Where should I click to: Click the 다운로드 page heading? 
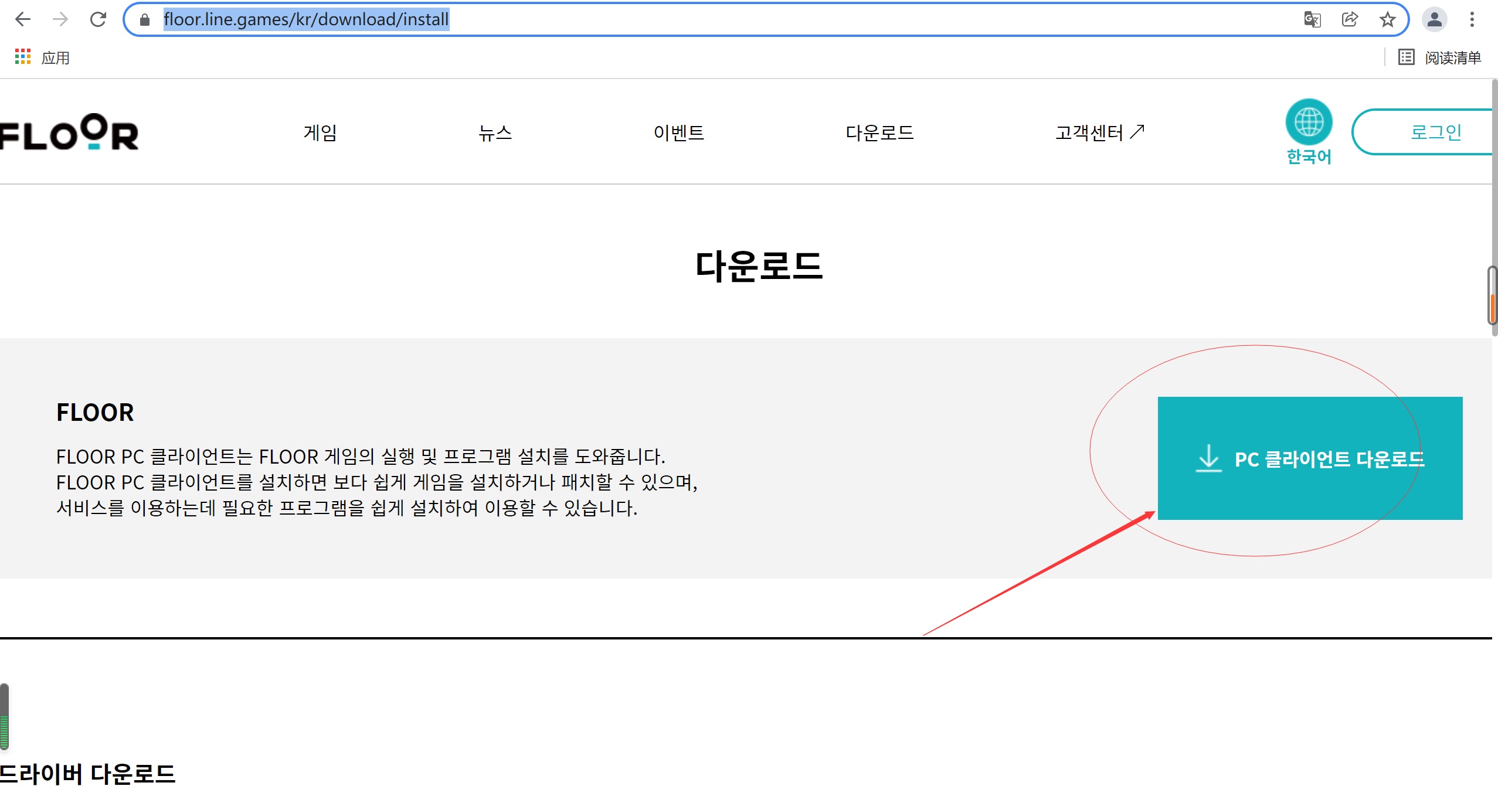coord(759,266)
